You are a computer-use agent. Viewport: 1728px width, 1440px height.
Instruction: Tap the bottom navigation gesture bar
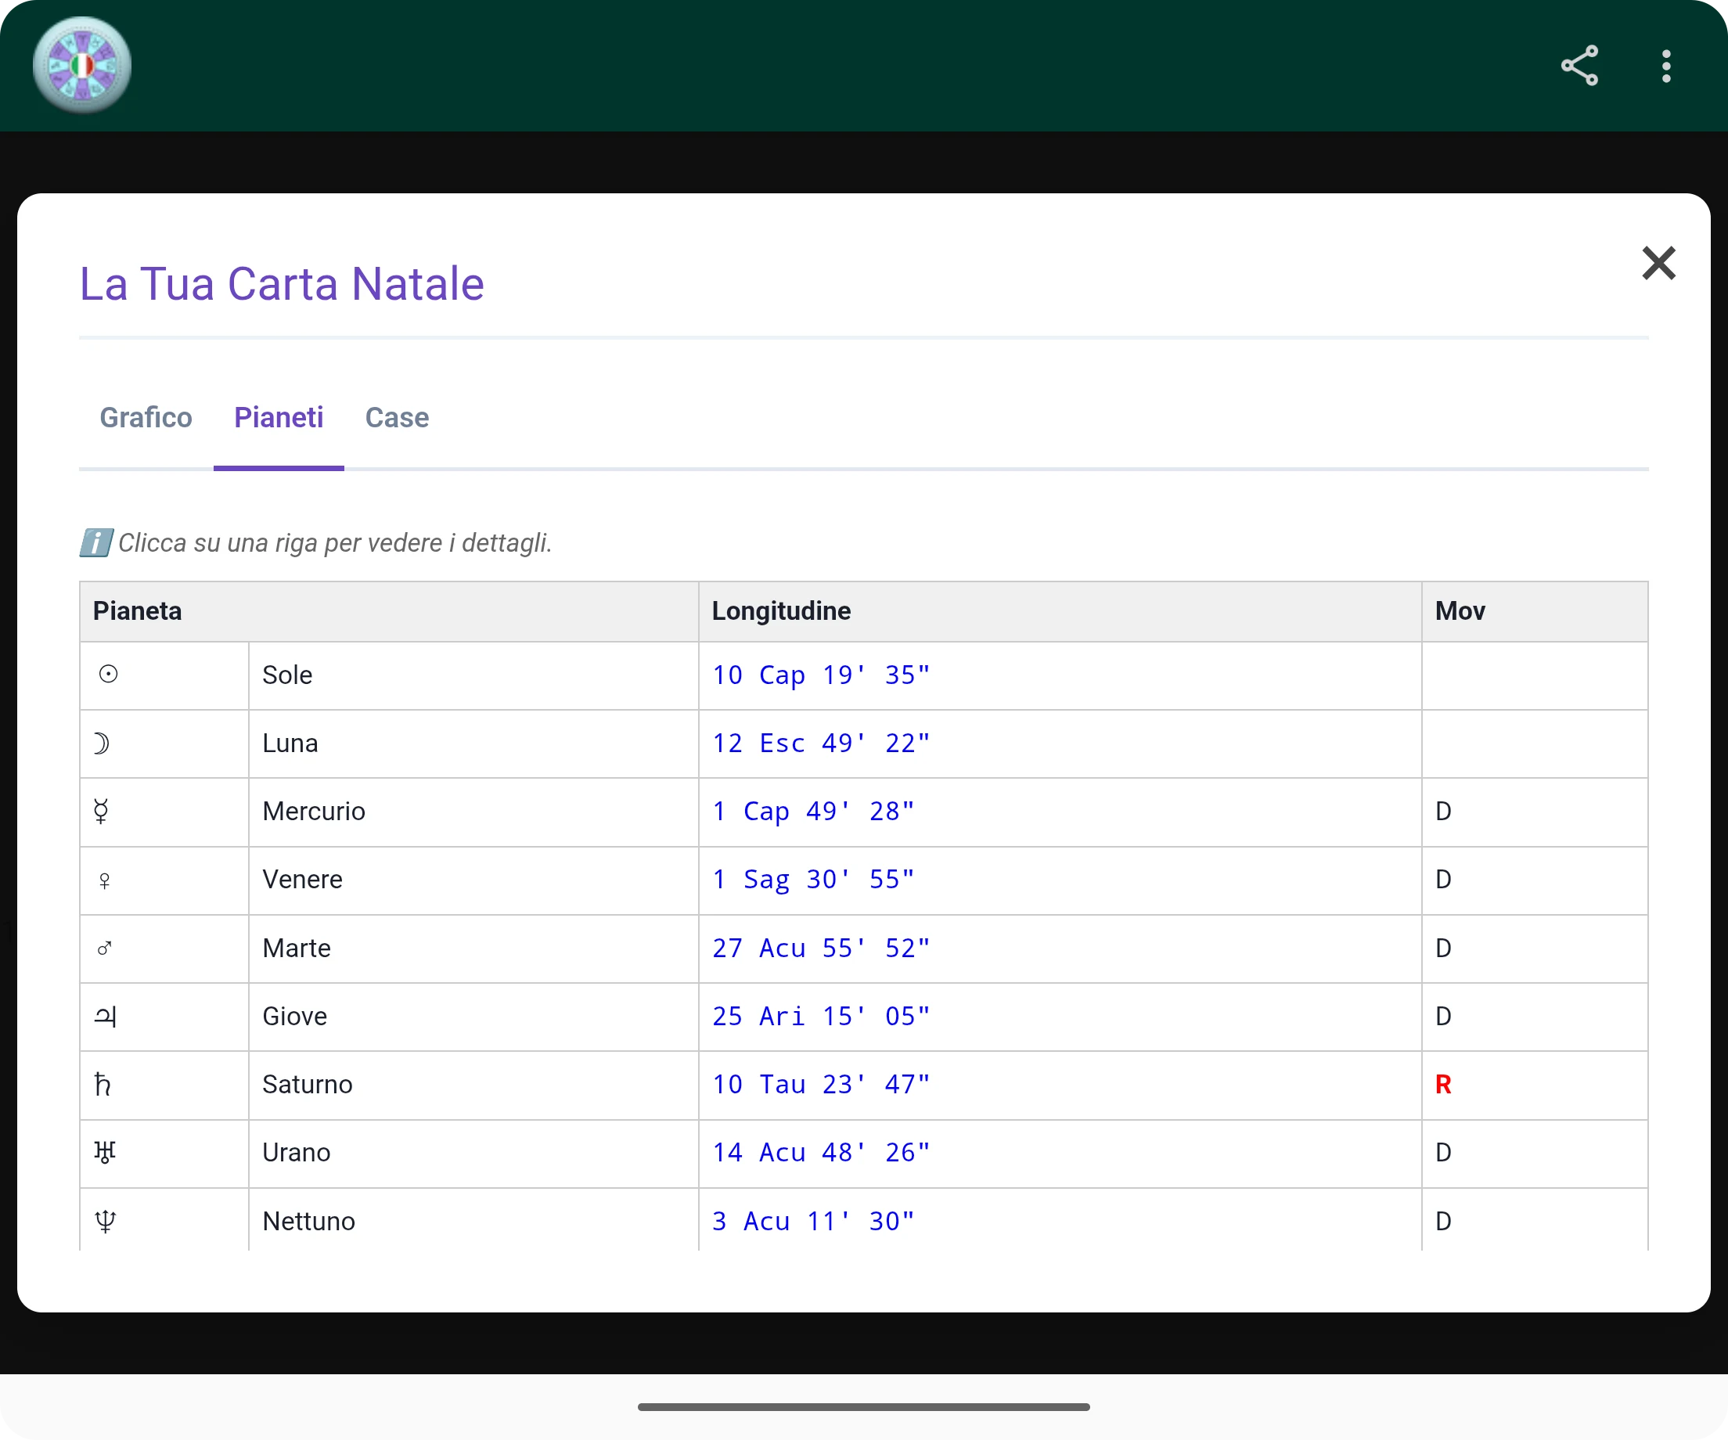[864, 1407]
